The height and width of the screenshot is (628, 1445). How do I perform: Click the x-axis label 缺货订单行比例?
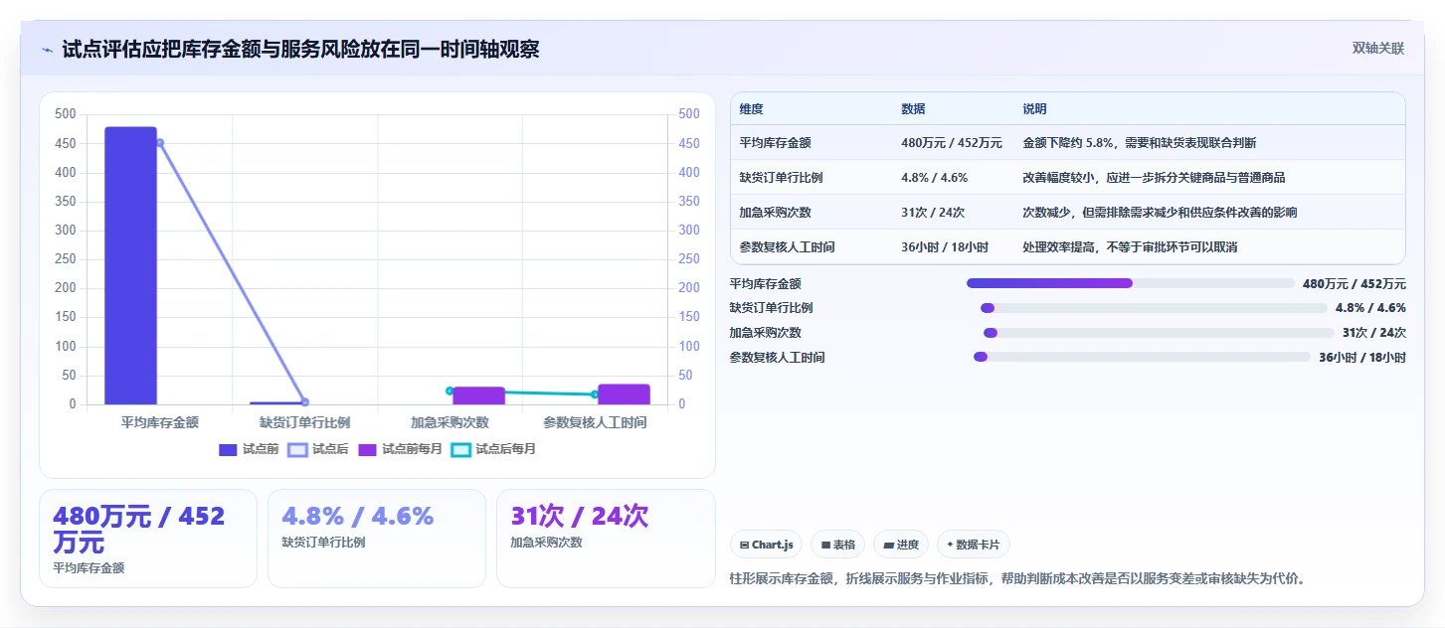[305, 422]
